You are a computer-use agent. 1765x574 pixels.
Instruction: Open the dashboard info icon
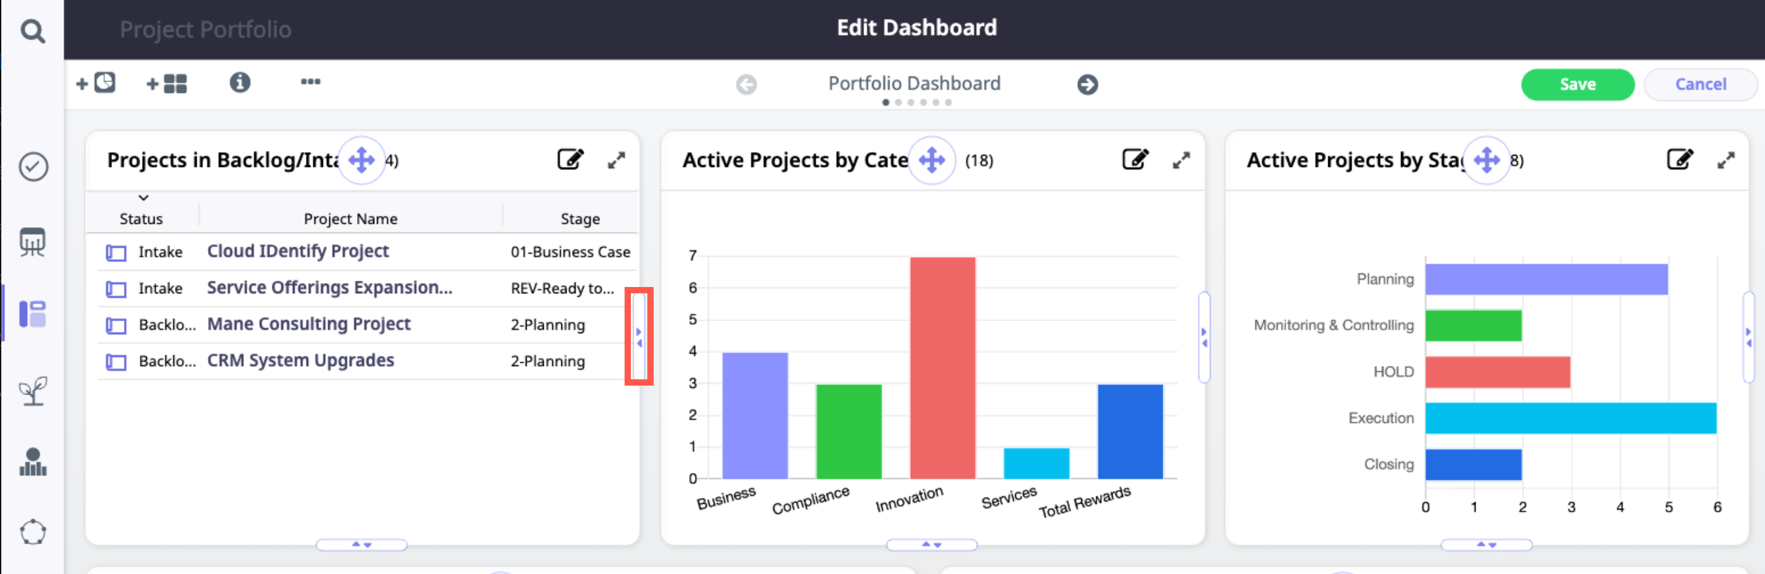tap(239, 83)
